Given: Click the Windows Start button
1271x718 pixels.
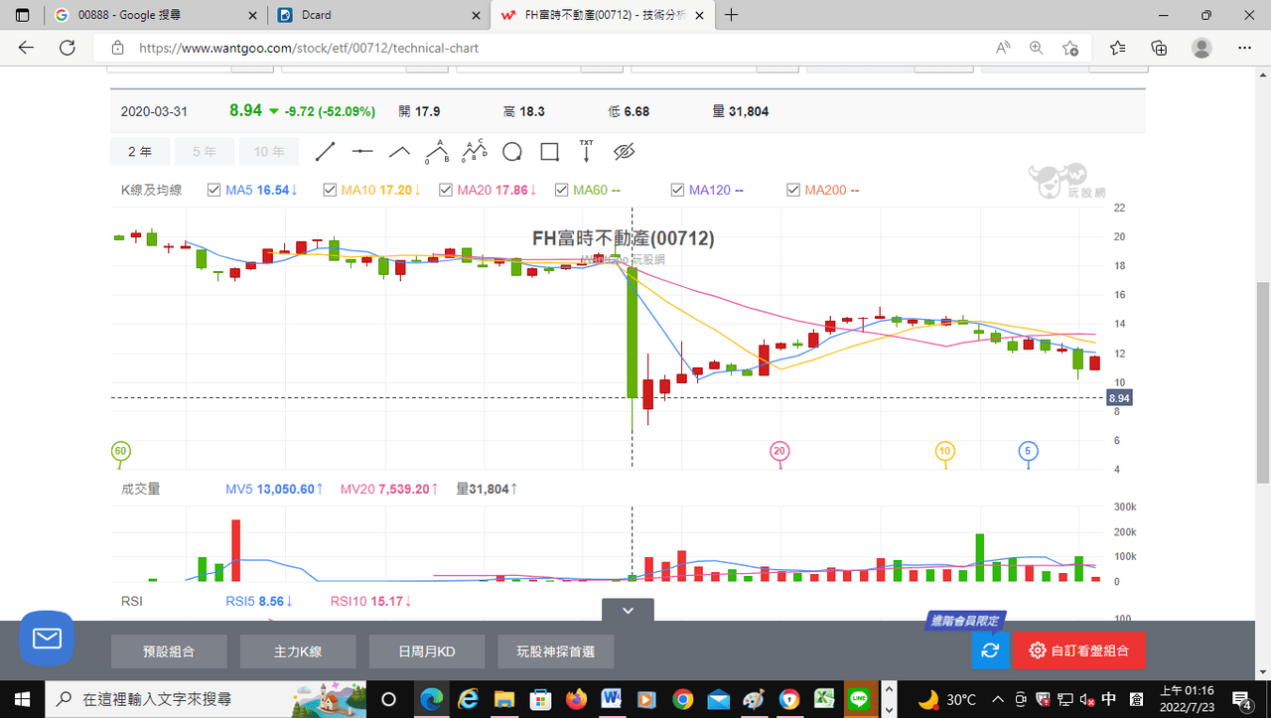Looking at the screenshot, I should tap(22, 699).
